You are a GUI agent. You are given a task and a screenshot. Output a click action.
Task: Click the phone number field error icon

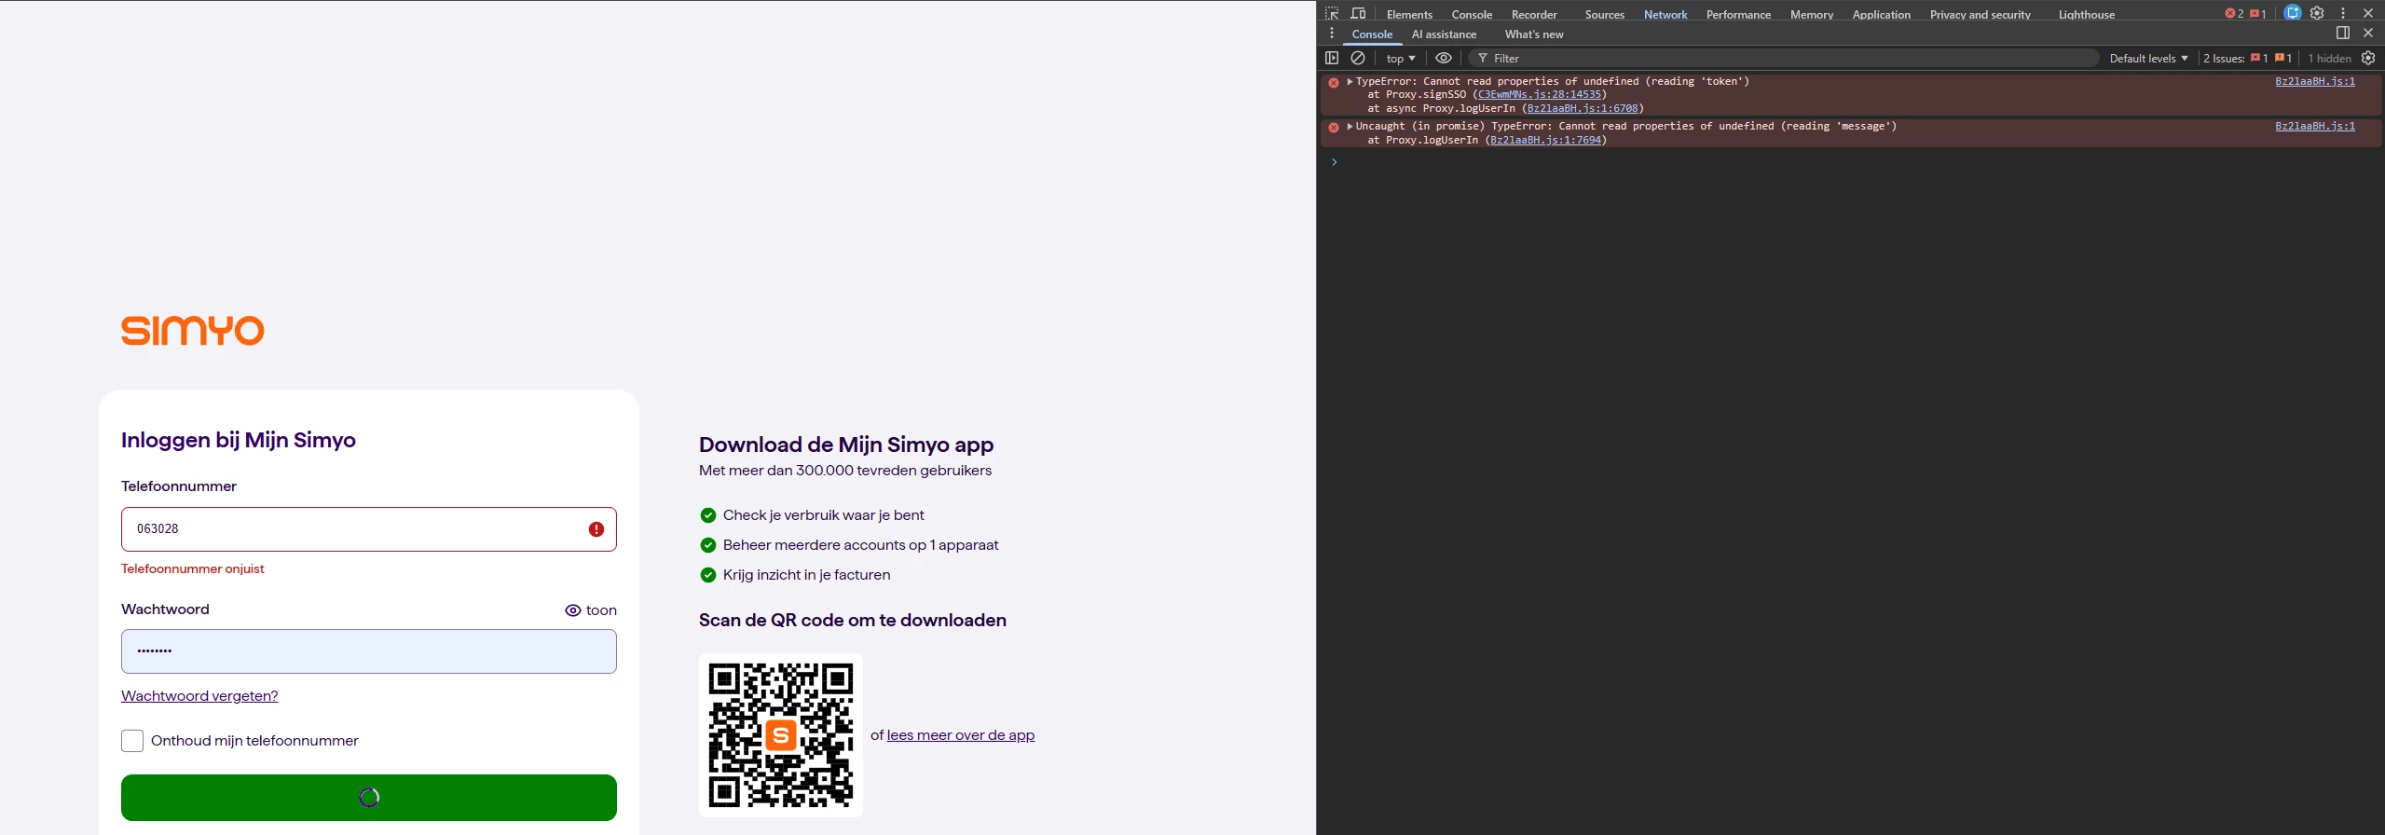click(596, 529)
